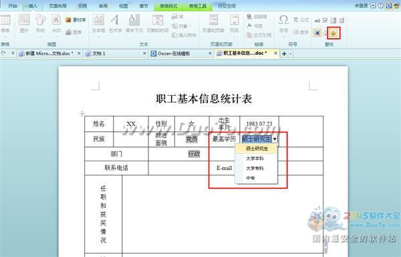
Task: Click the Docer D icon at top right
Action: coord(389,5)
